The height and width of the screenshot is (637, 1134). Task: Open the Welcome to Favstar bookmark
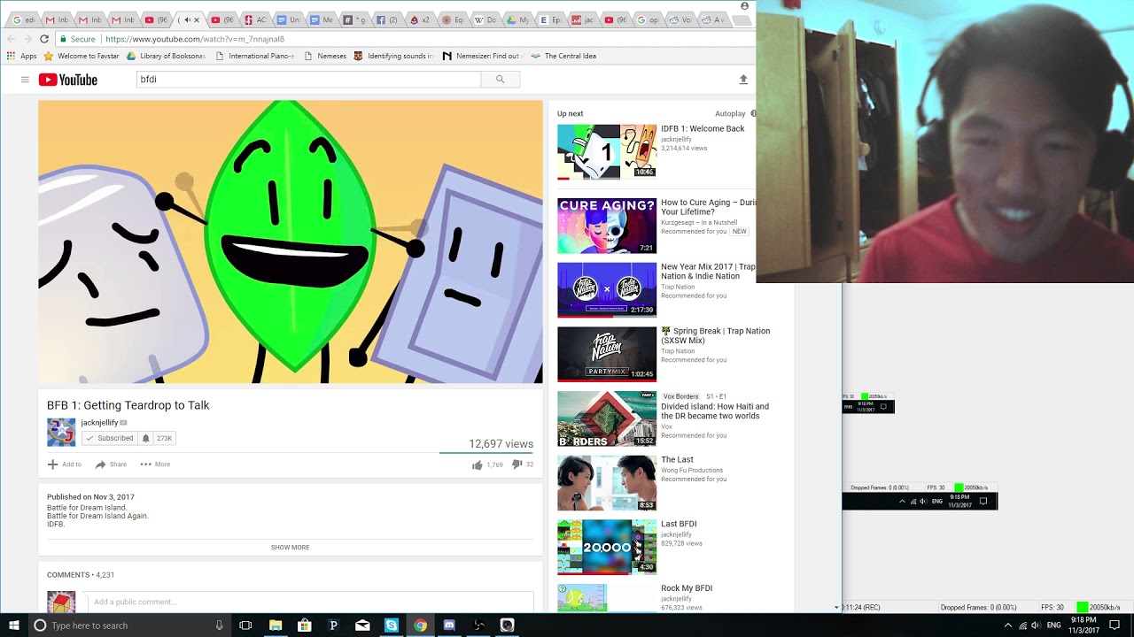click(x=82, y=56)
